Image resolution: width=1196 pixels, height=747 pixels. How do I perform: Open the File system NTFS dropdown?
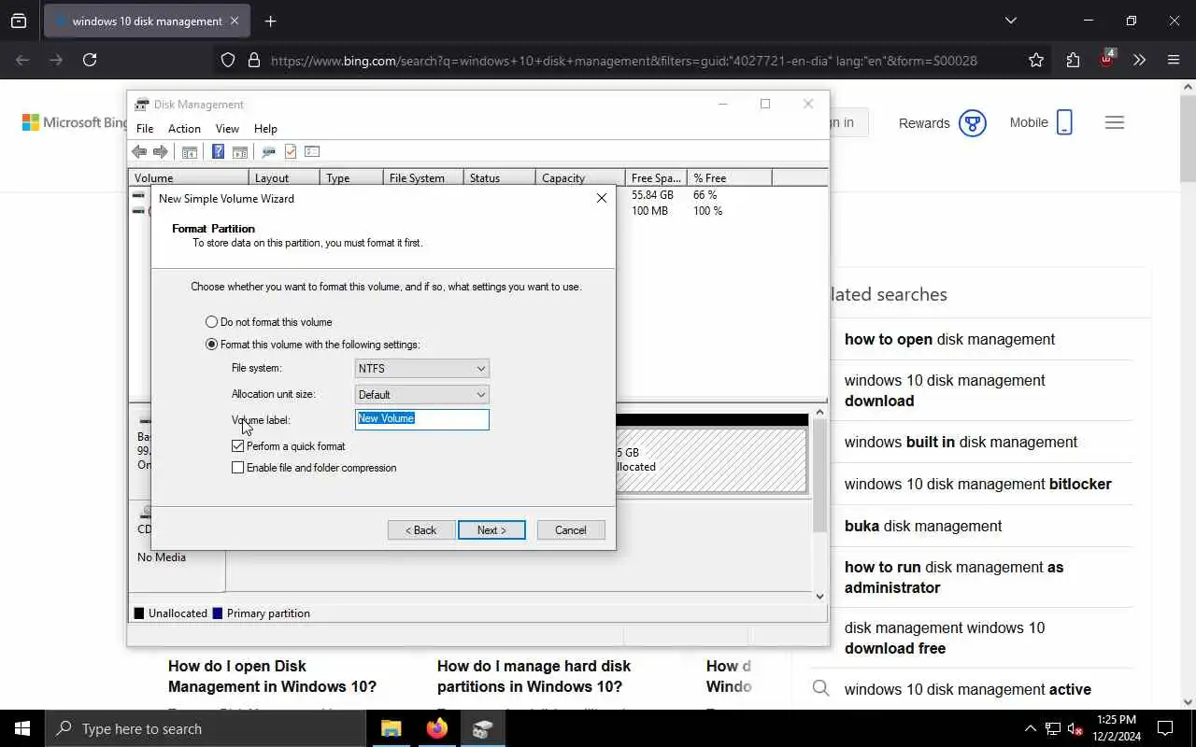click(x=422, y=369)
